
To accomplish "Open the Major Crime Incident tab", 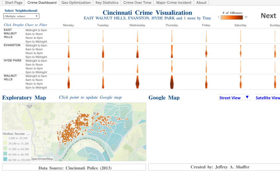I will coord(174,3).
